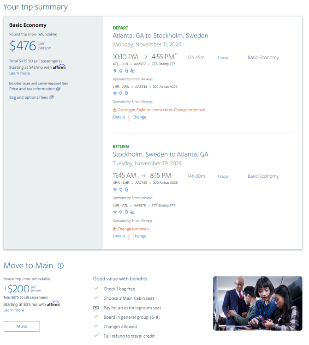Open Price and tax information link
The width and height of the screenshot is (309, 345).
coord(32,89)
